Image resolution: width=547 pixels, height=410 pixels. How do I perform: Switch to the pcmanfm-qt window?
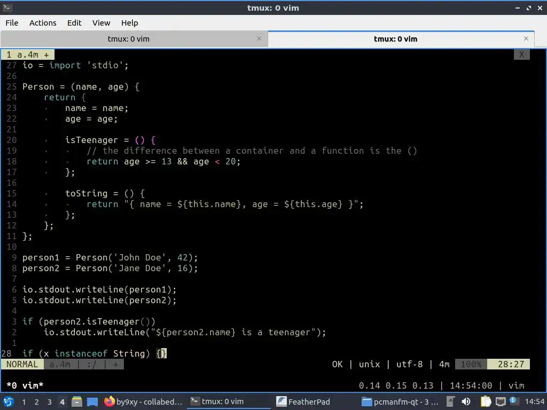400,401
